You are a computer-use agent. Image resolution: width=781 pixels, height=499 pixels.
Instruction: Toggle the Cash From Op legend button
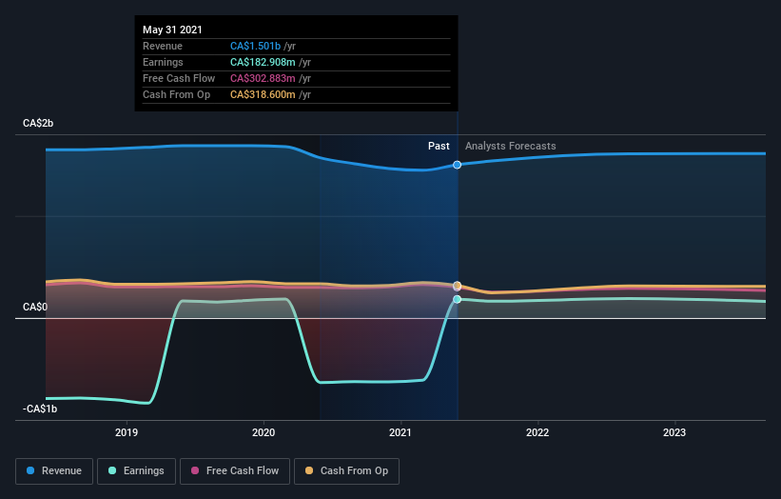[x=346, y=471]
